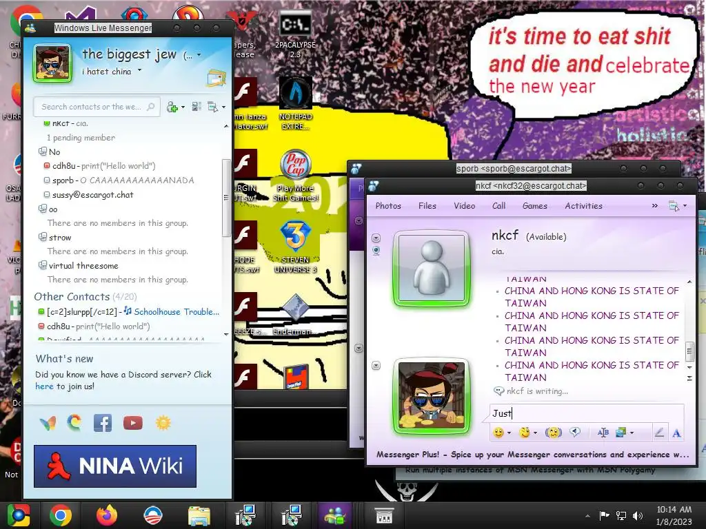This screenshot has height=529, width=706.
Task: Open the dropdown arrow beside the winks icon
Action: (535, 433)
